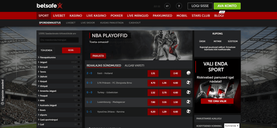Open the ET language selector icon

167,6
